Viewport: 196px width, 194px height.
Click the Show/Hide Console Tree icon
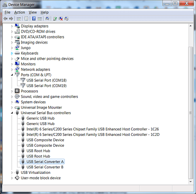19,19
